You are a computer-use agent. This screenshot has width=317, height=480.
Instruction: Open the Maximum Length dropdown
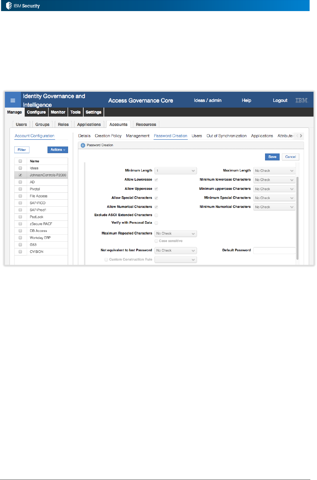click(x=274, y=171)
